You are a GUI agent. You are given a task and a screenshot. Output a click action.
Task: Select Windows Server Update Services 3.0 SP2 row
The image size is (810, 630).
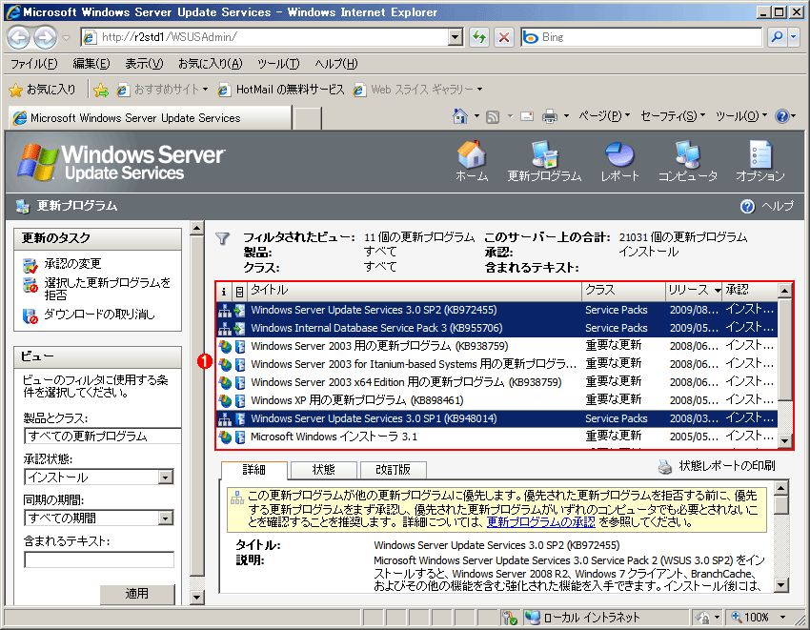pyautogui.click(x=496, y=310)
